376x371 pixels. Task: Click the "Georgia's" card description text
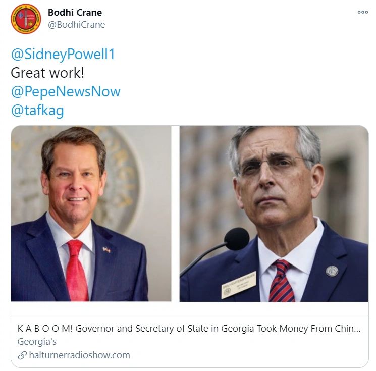tap(37, 342)
